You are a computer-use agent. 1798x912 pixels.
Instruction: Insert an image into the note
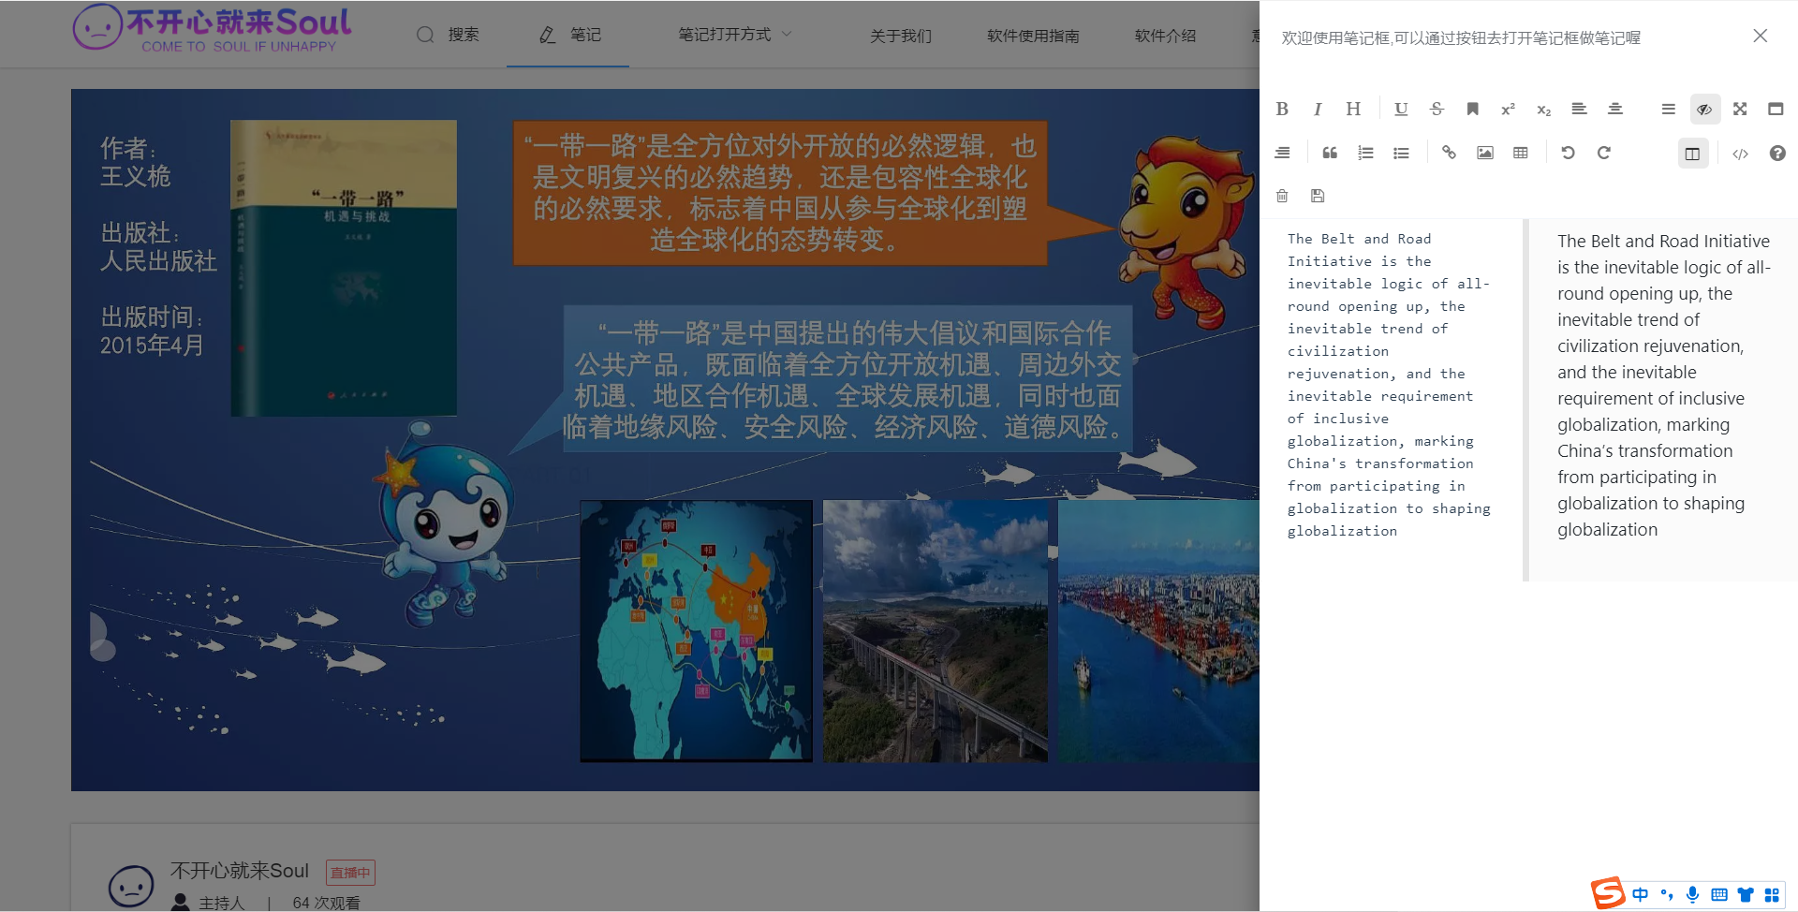coord(1485,153)
